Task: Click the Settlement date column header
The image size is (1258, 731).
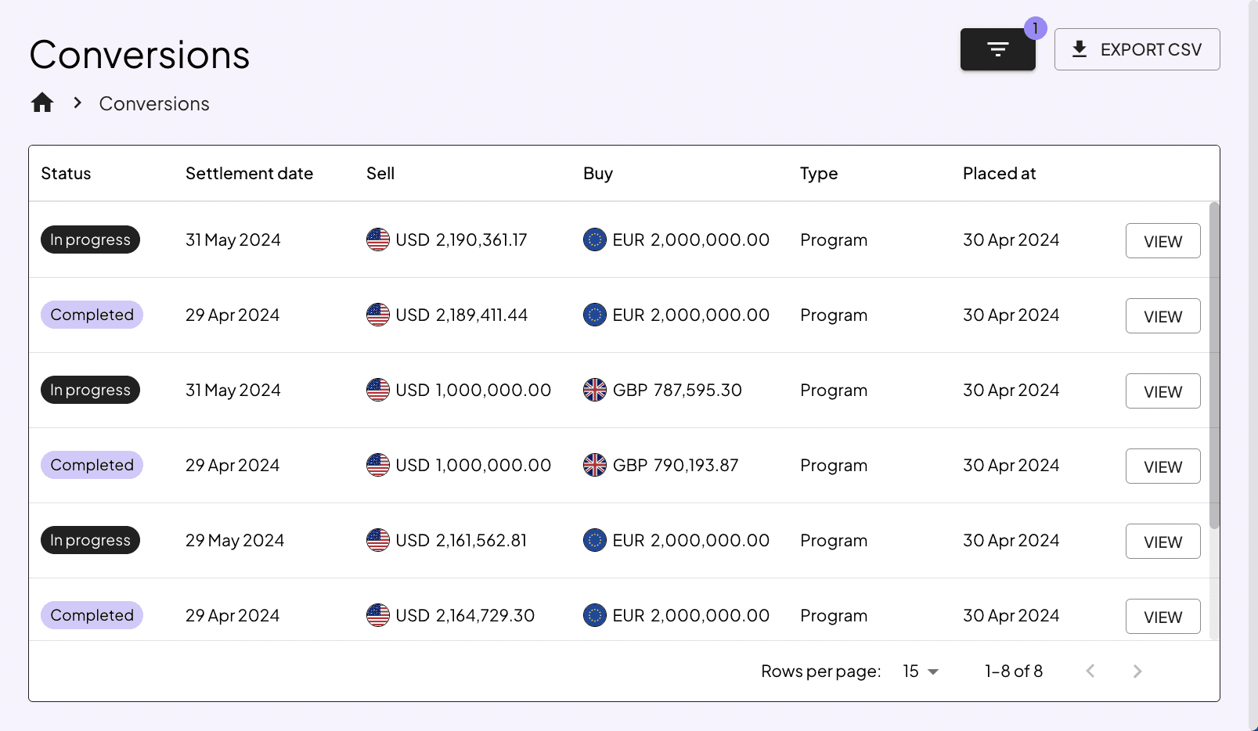Action: [x=249, y=174]
